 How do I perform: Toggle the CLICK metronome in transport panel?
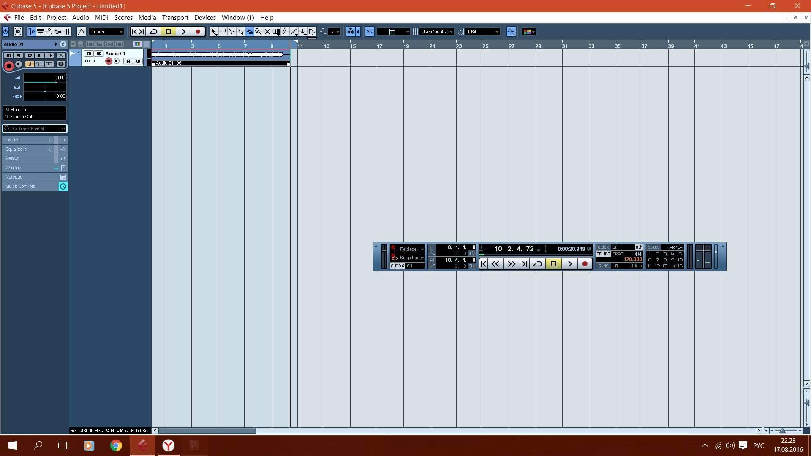603,247
